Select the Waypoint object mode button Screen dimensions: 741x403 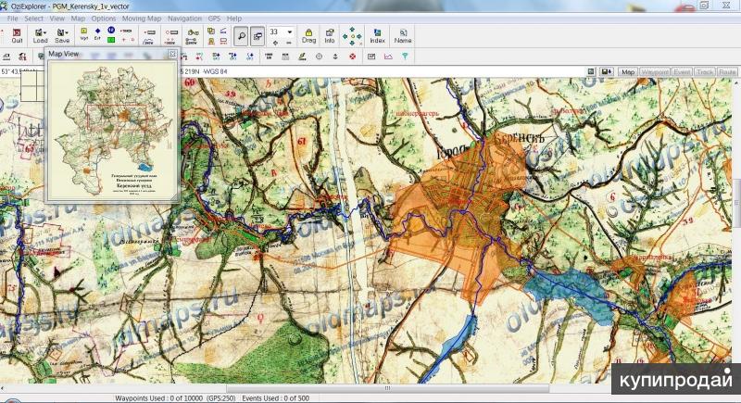click(x=654, y=72)
